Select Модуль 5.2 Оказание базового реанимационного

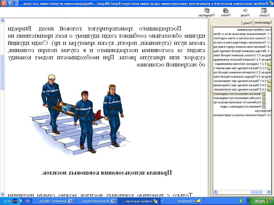pyautogui.click(x=242, y=60)
